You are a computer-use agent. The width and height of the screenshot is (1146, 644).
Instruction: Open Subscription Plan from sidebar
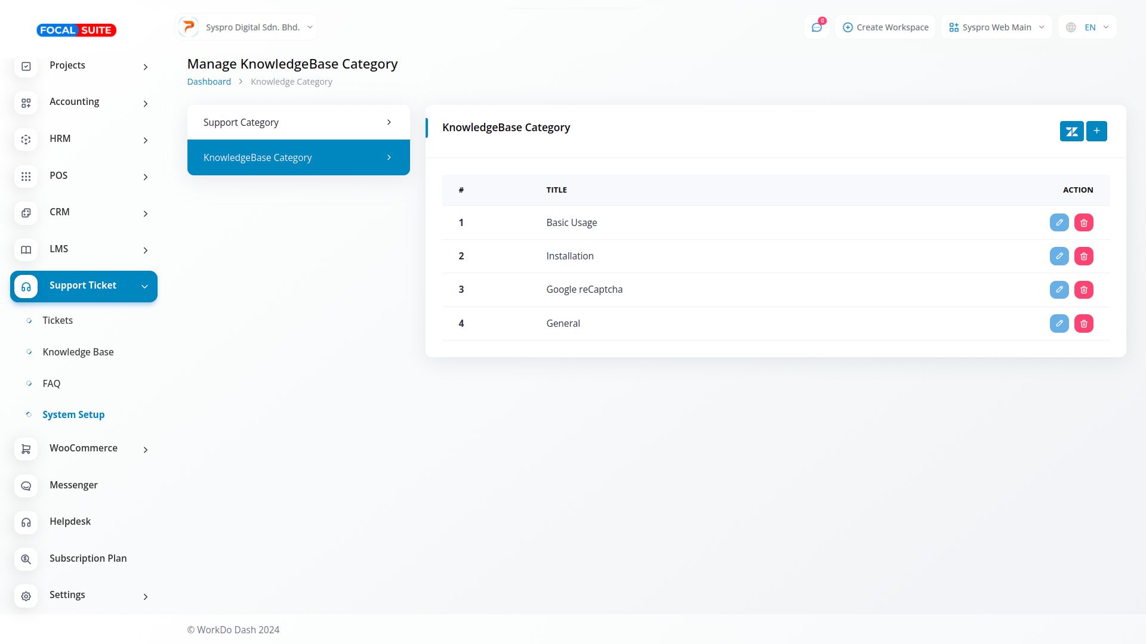[88, 559]
